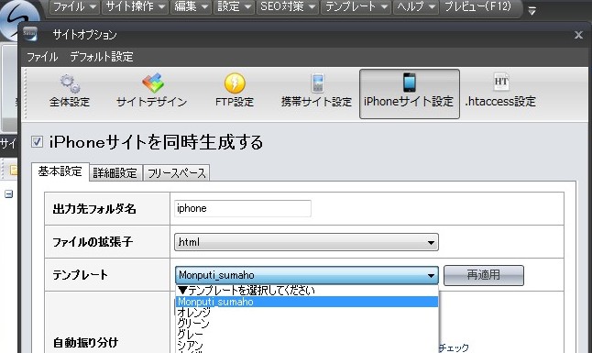Open the 全体設定 gear icon section
Viewport: 592px width, 353px height.
pyautogui.click(x=70, y=91)
